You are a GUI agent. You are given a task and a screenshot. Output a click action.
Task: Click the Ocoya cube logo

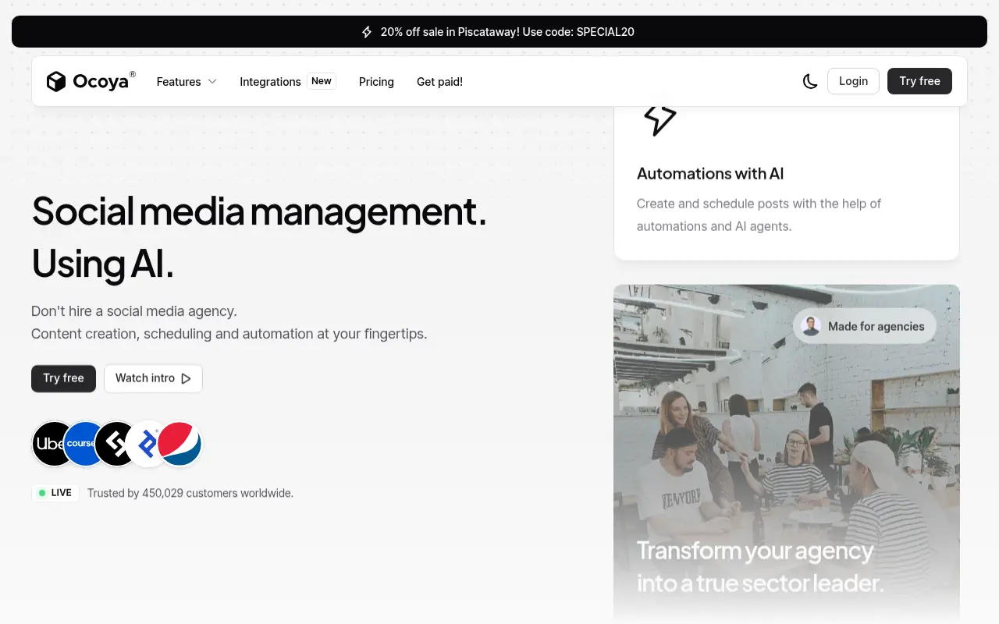click(56, 81)
